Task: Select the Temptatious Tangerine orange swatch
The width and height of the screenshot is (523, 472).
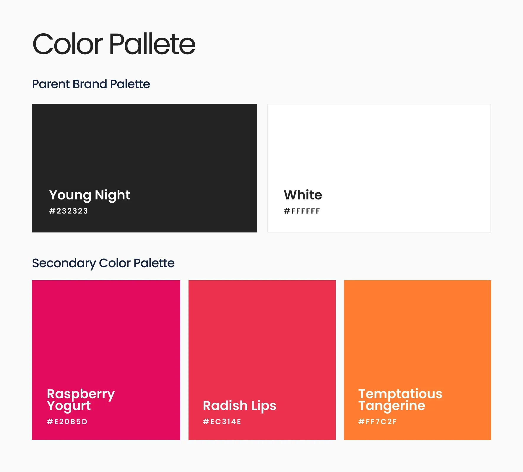Action: point(418,360)
